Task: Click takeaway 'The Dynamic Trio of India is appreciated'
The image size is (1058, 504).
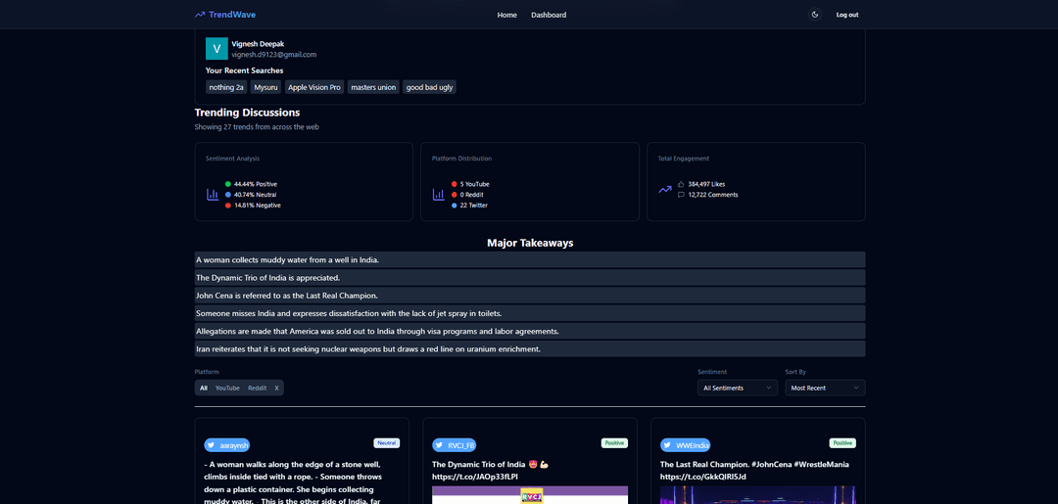Action: [x=530, y=278]
